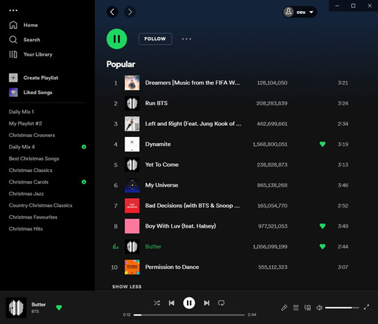Screen dimensions: 378x324
Task: Seek on the song progress bar
Action: 189,315
